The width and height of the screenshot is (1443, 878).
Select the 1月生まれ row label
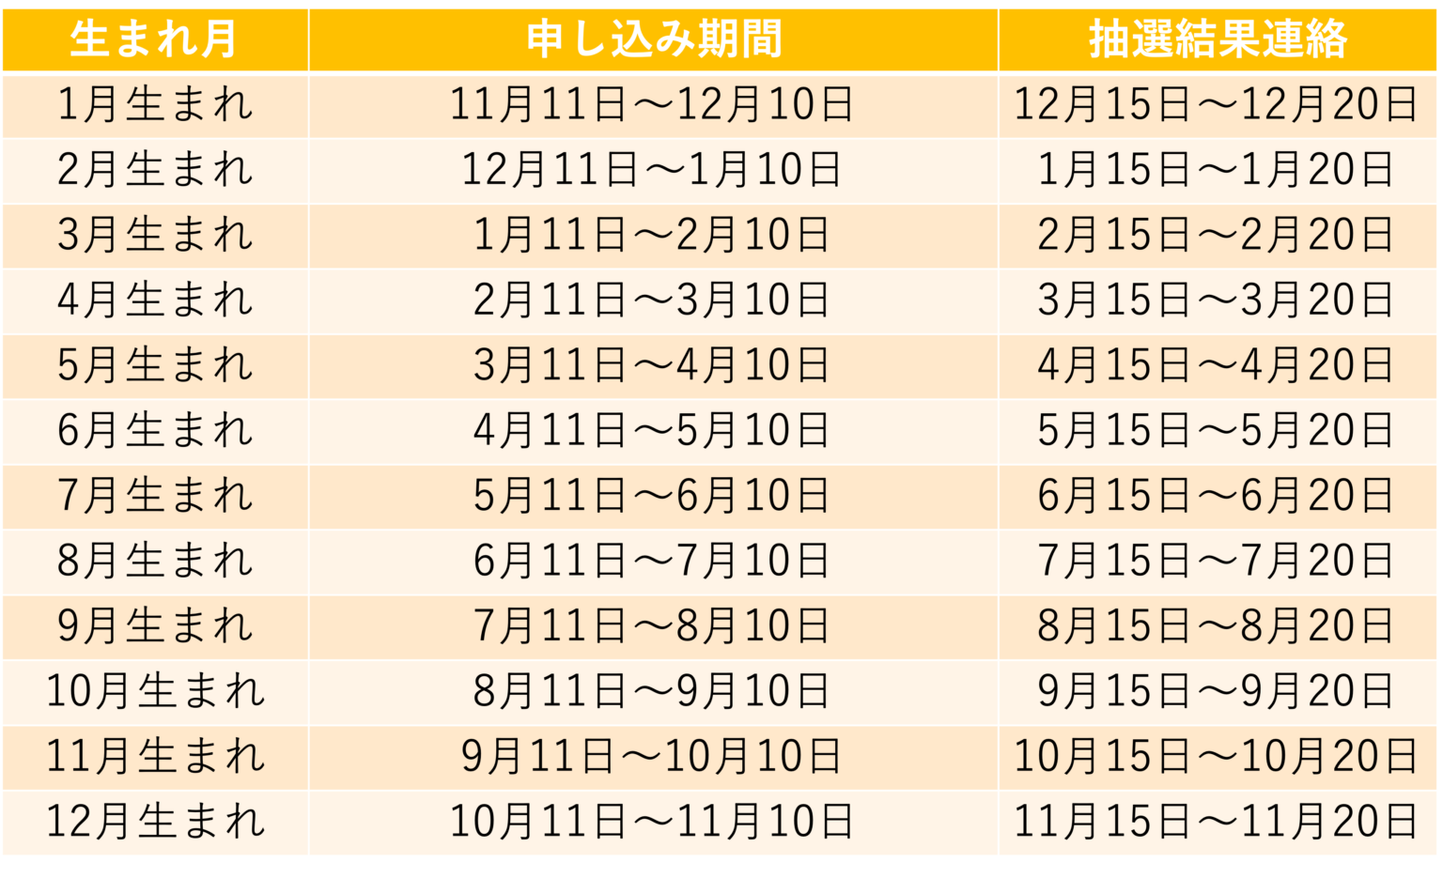pos(155,104)
